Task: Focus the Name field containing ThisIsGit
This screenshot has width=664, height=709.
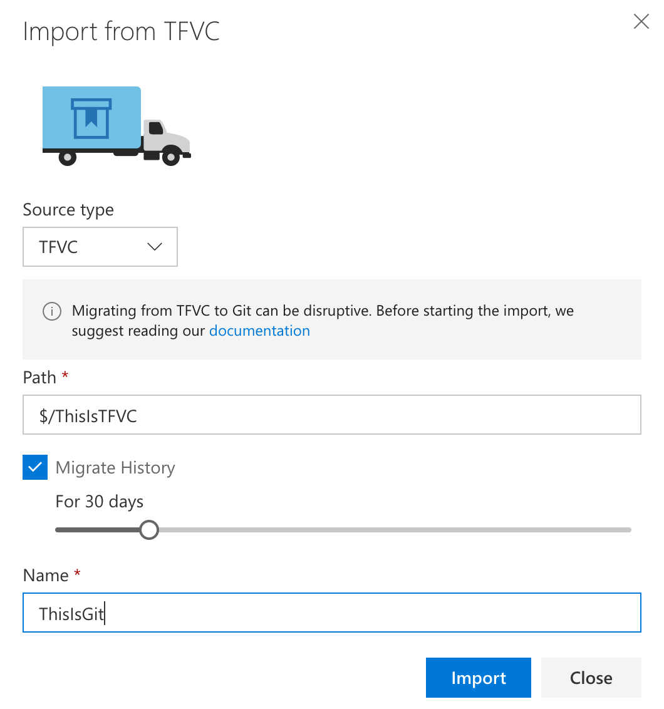Action: coord(331,613)
